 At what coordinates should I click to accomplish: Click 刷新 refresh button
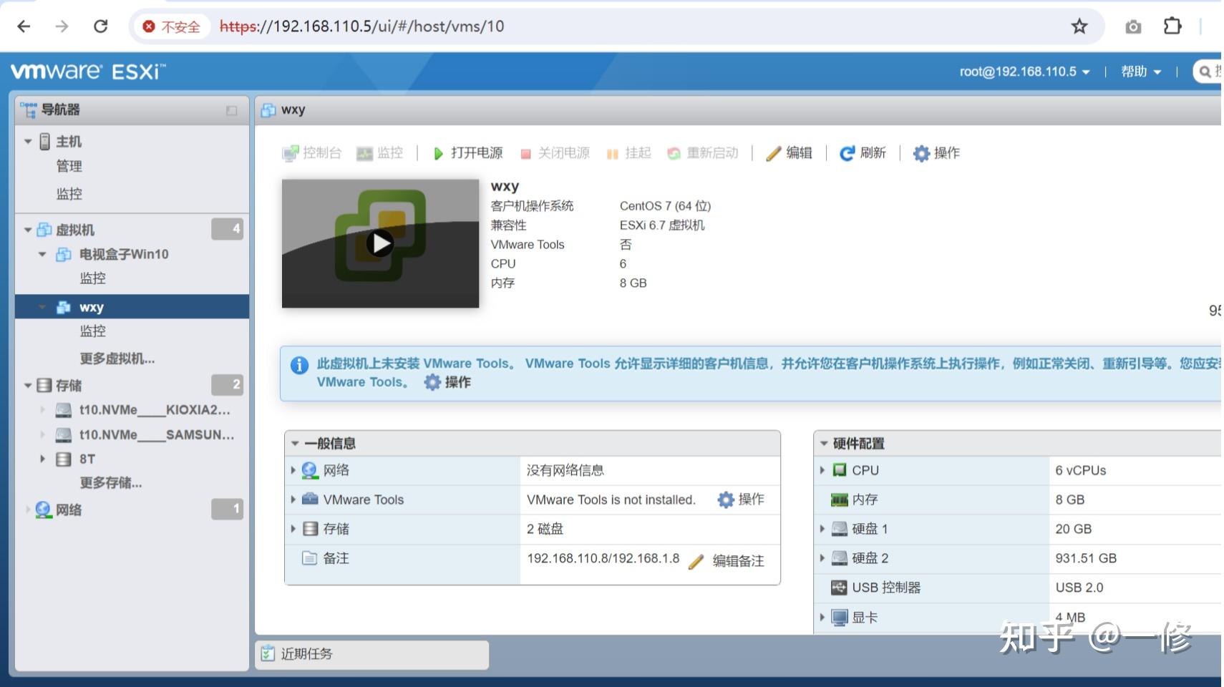tap(863, 153)
